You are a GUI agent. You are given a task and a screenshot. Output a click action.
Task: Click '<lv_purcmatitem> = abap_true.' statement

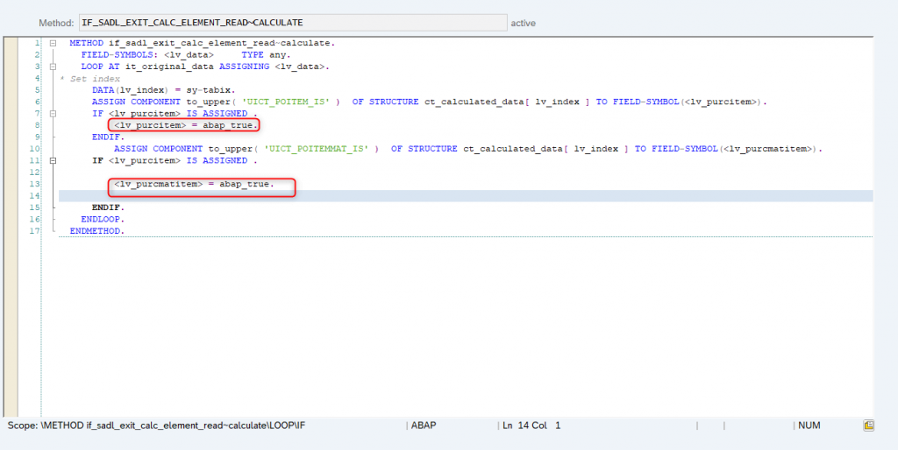click(x=194, y=184)
